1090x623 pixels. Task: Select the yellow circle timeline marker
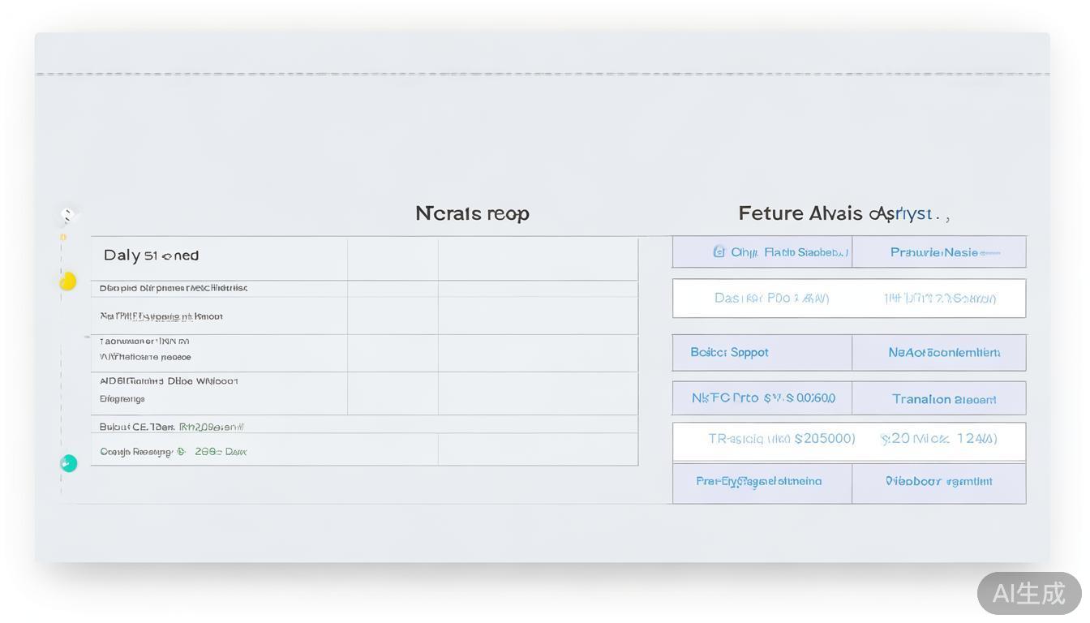point(68,281)
